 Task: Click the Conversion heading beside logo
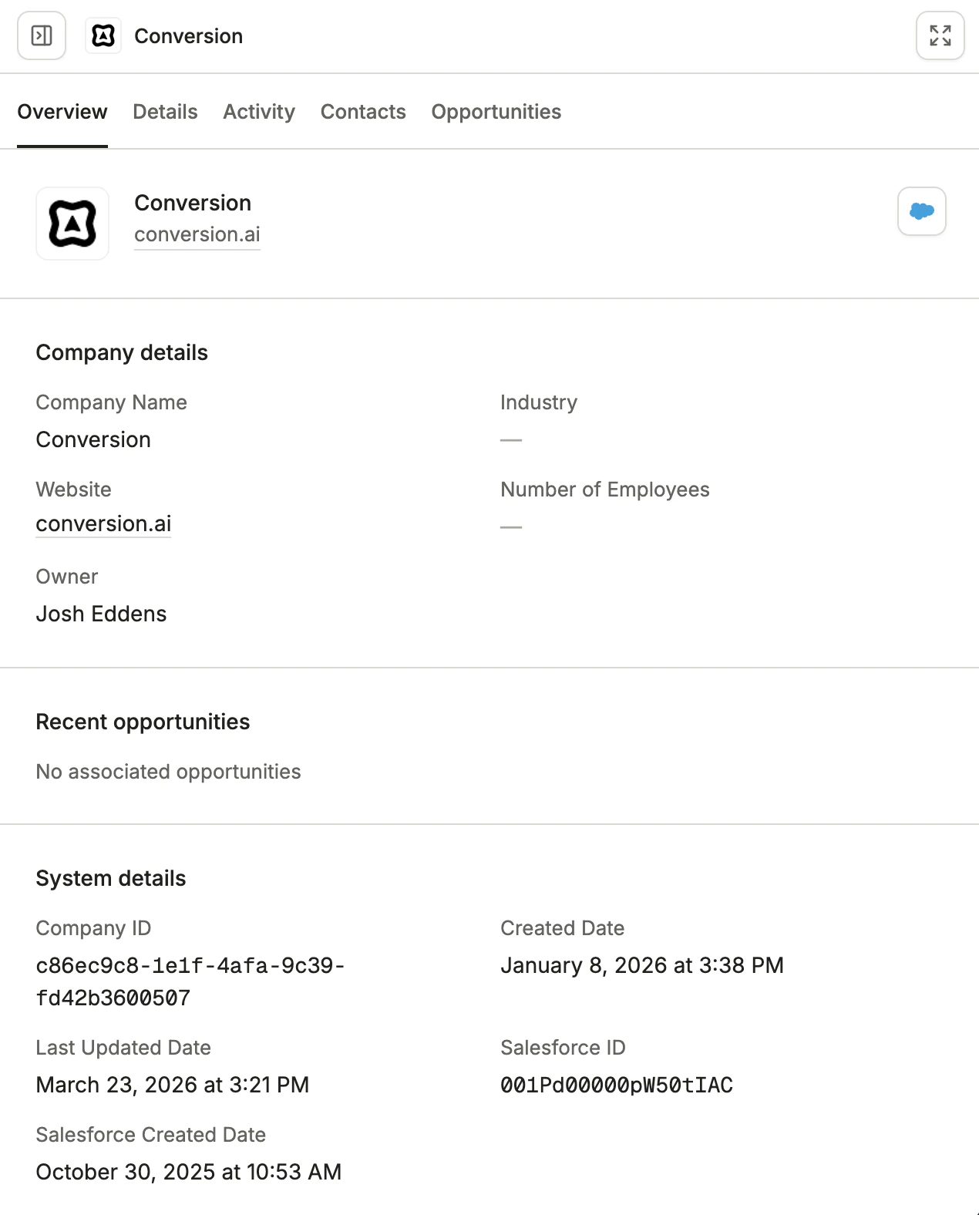click(x=193, y=203)
